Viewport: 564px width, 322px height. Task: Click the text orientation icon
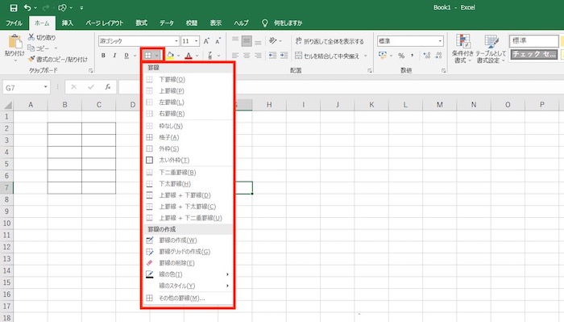(273, 40)
